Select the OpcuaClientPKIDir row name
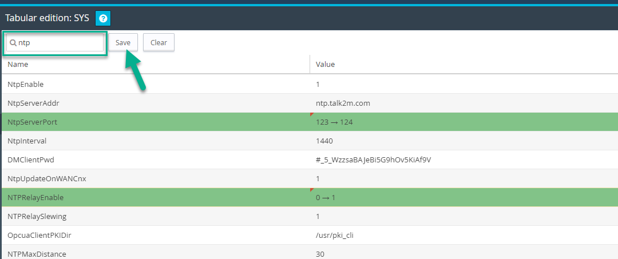The width and height of the screenshot is (618, 259). pyautogui.click(x=39, y=236)
